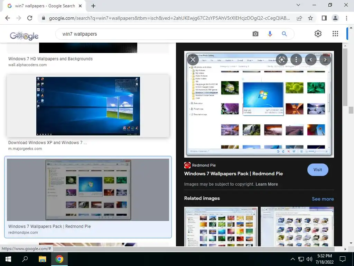Click Windows 7 HD Wallpapers and Backgrounds caption
This screenshot has width=354, height=266.
coord(50,59)
